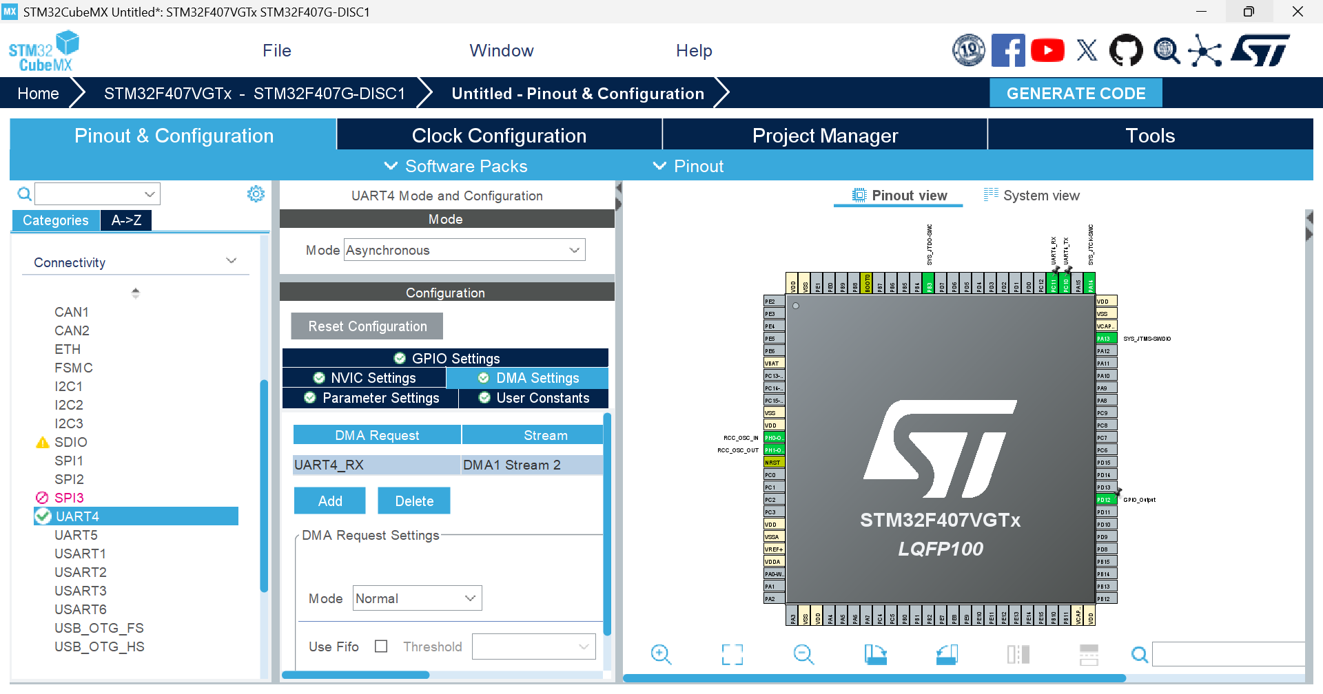
Task: Collapse the configuration panel splitter arrow
Action: coord(619,188)
